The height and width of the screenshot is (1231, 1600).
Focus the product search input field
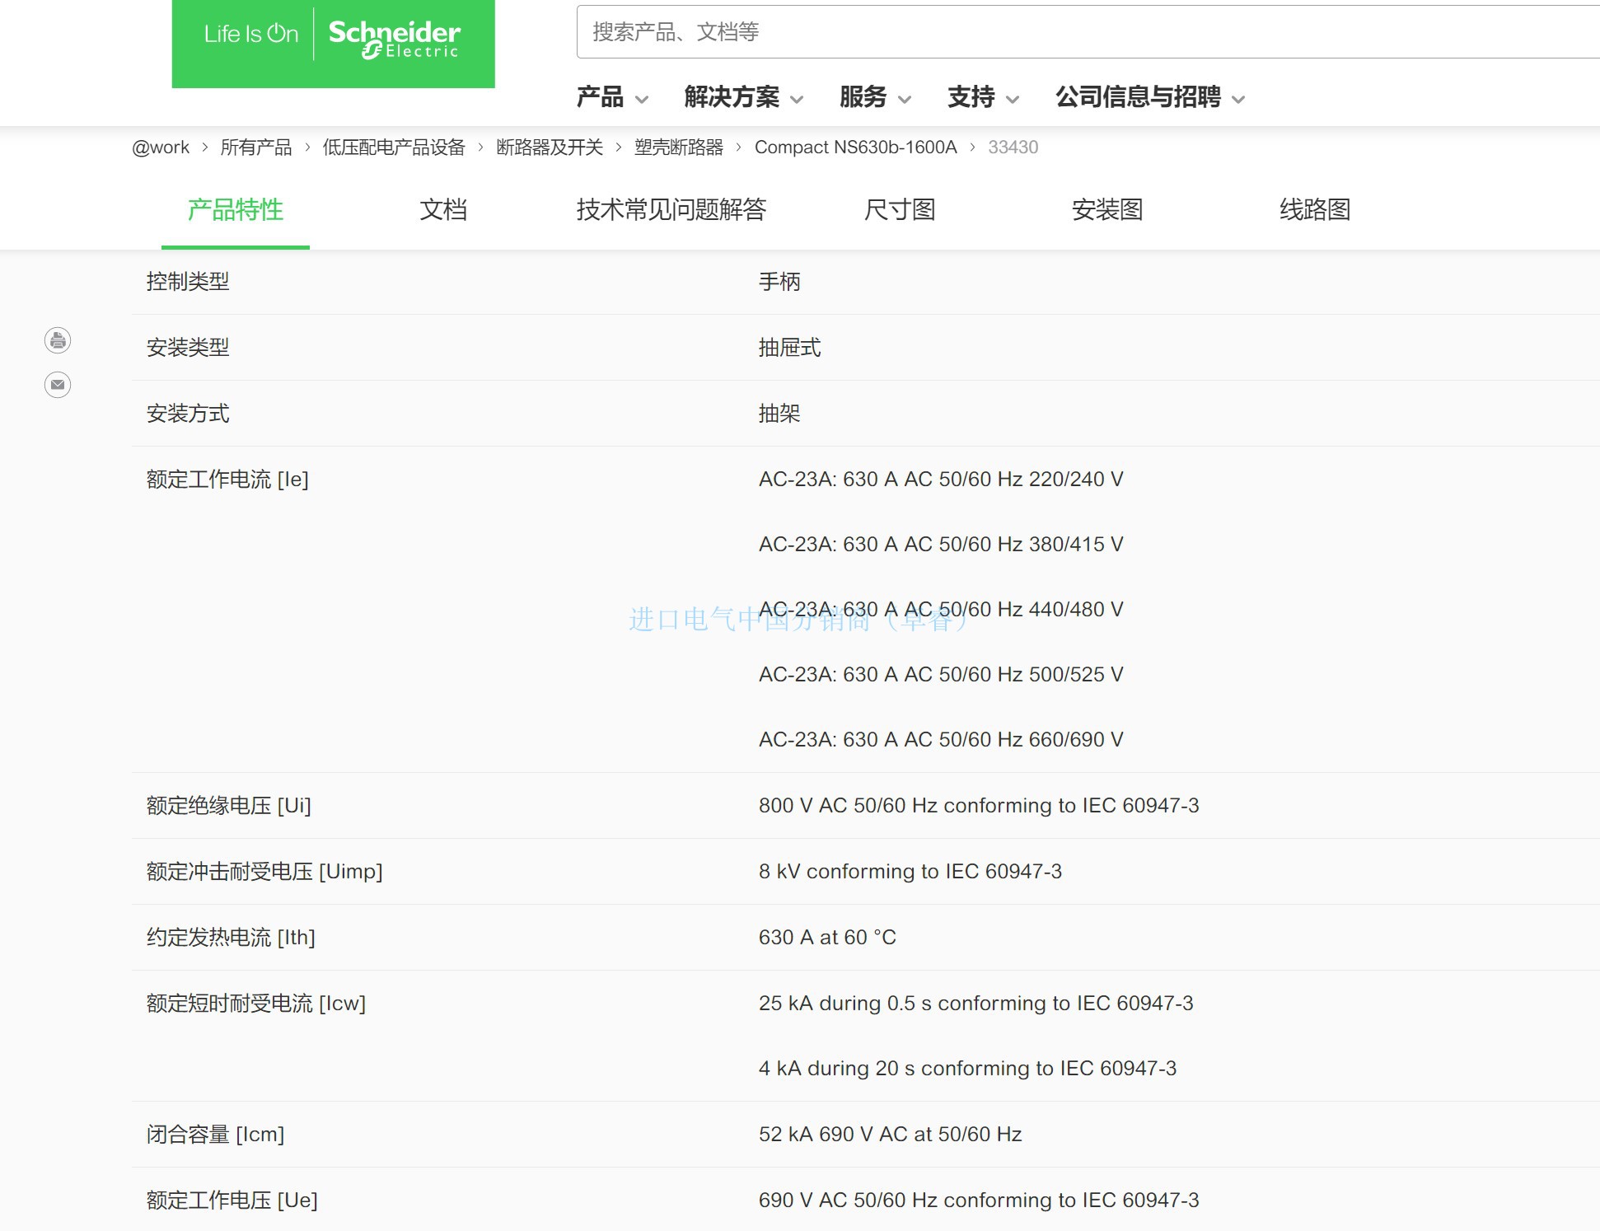pyautogui.click(x=1088, y=32)
